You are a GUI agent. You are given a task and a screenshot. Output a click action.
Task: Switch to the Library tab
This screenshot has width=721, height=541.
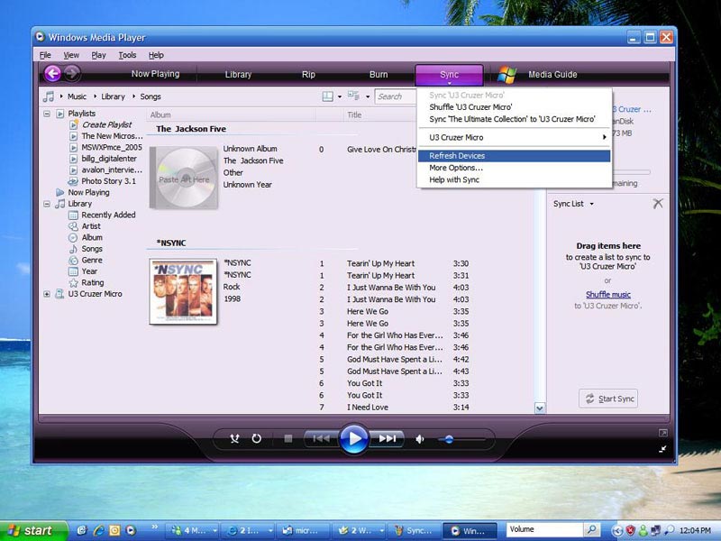[238, 75]
